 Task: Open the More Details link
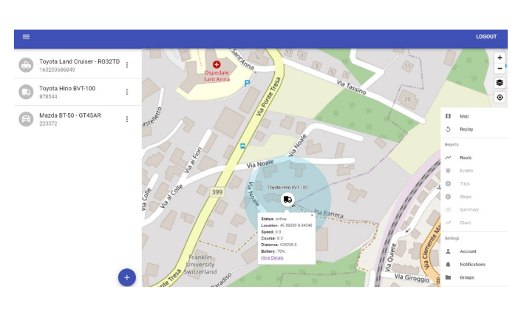tap(271, 258)
